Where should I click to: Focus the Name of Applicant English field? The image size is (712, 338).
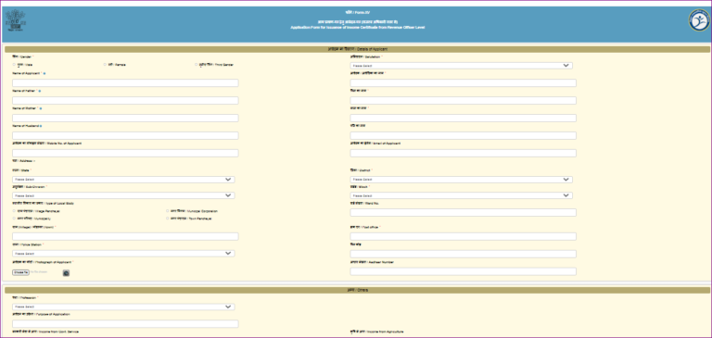point(125,83)
